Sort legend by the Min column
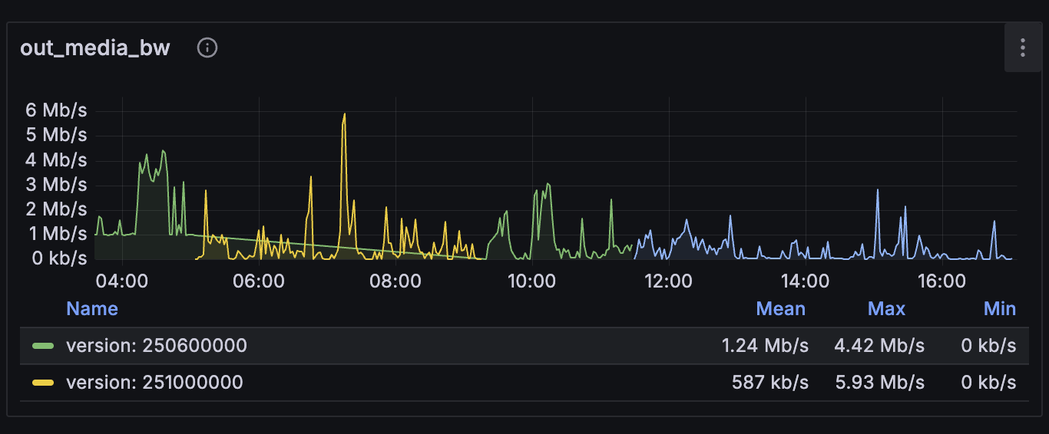This screenshot has width=1049, height=434. point(999,309)
